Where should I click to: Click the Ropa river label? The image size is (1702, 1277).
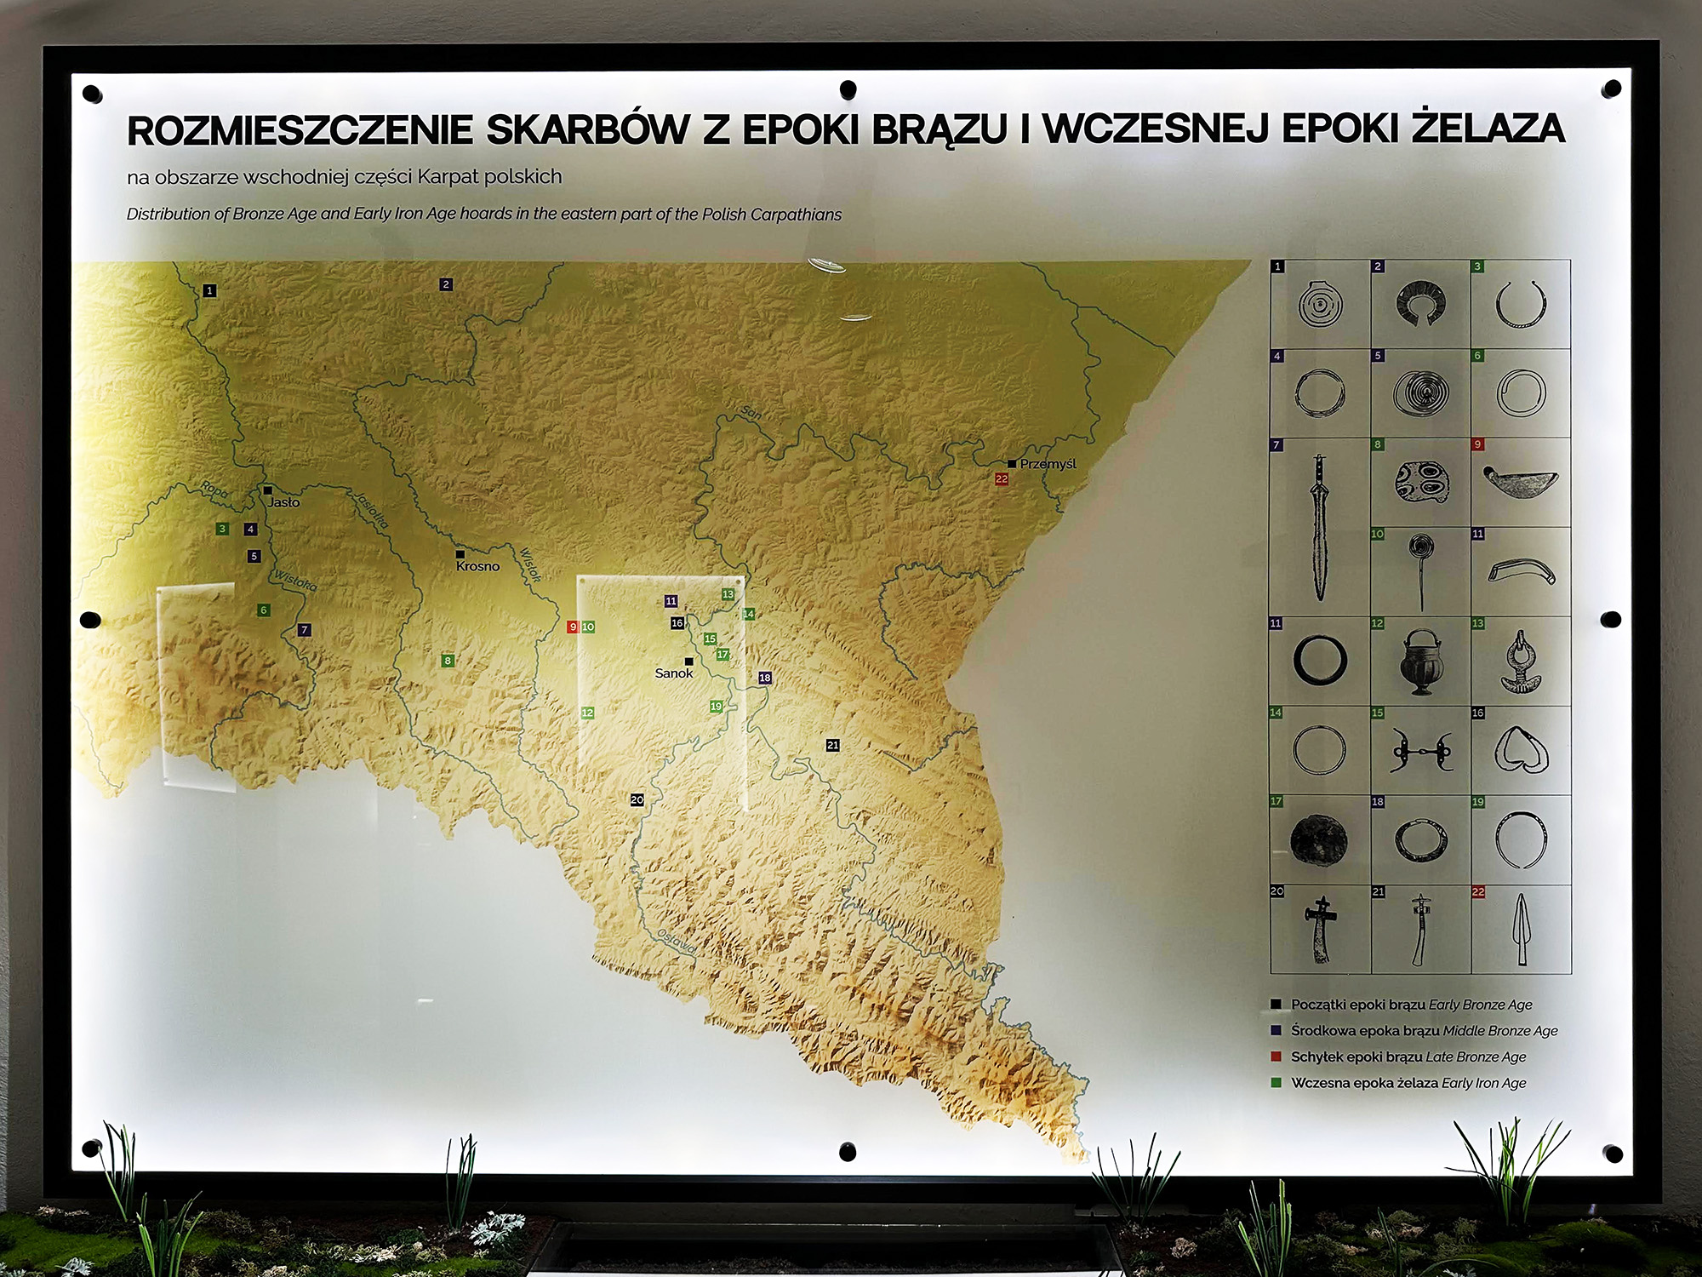pyautogui.click(x=214, y=490)
